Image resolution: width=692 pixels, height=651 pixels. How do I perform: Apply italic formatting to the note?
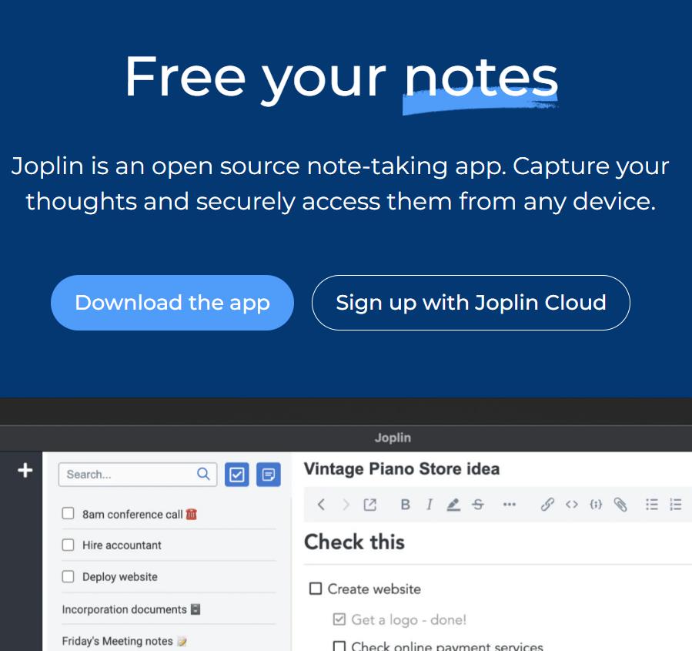[x=429, y=505]
